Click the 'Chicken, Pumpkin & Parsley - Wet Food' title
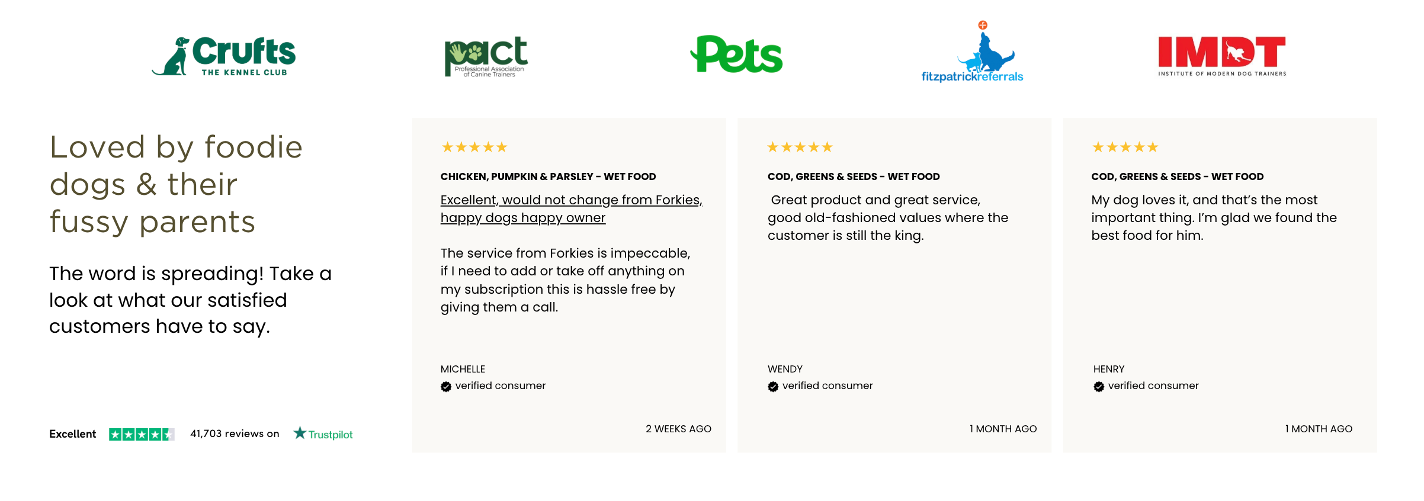Image resolution: width=1424 pixels, height=501 pixels. point(548,176)
